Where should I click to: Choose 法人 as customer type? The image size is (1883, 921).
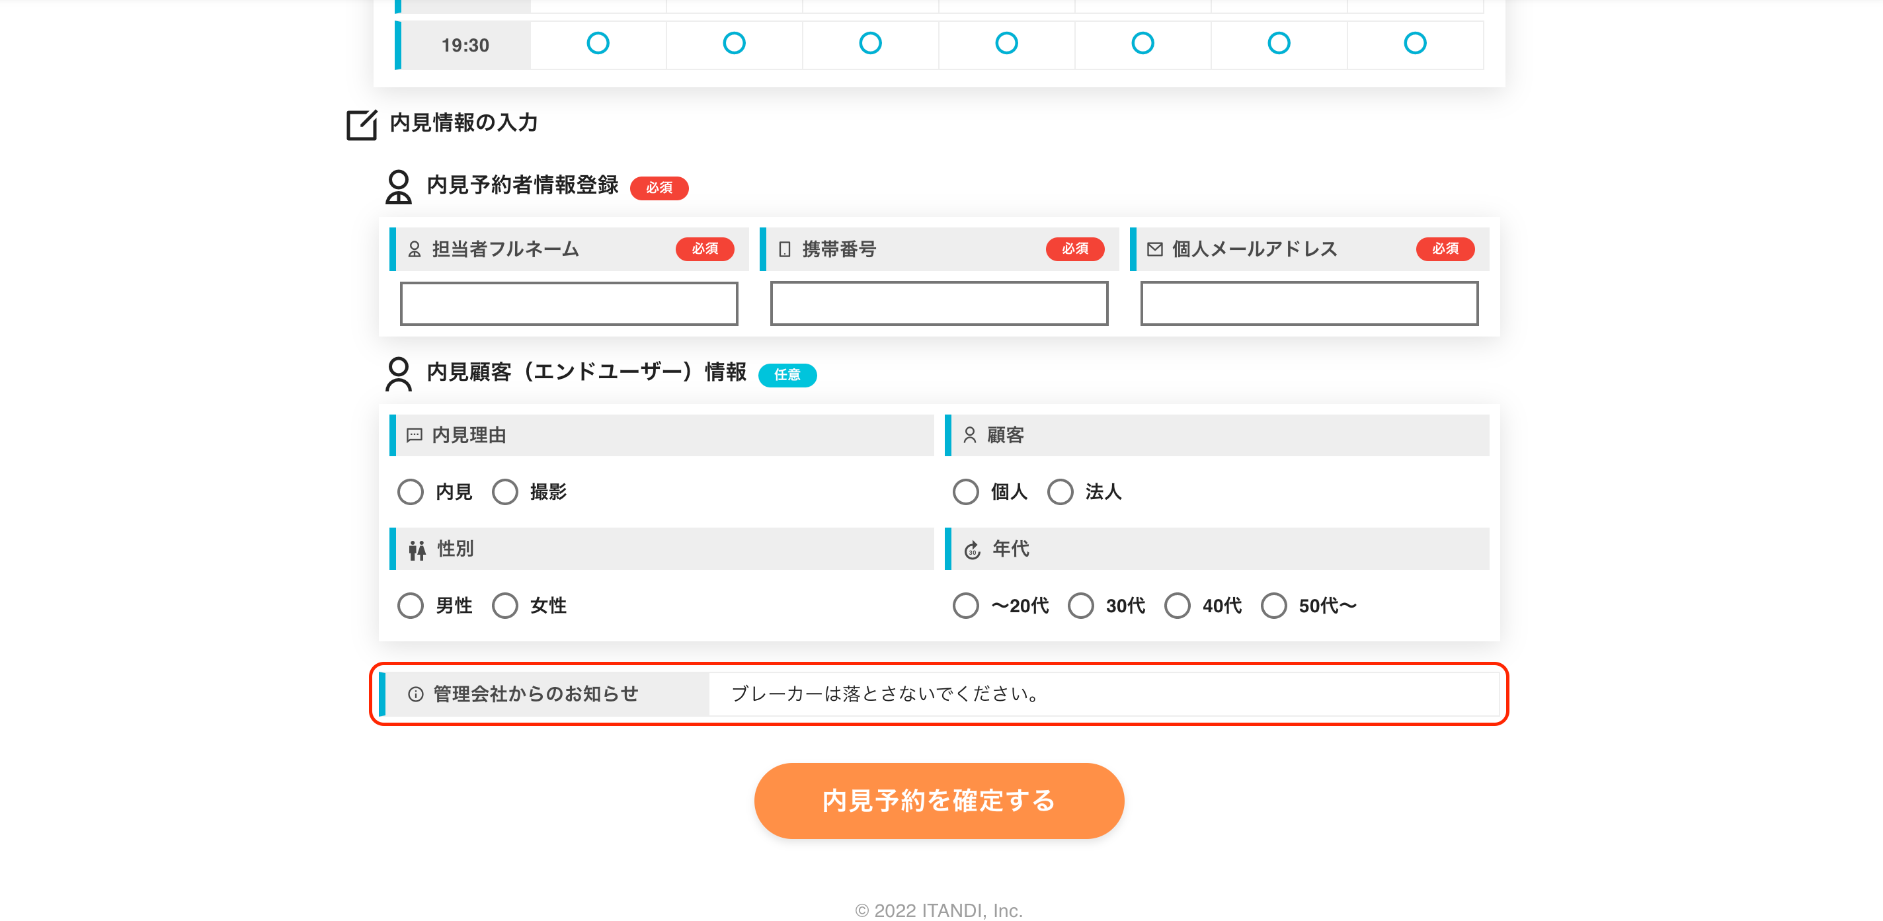pyautogui.click(x=1060, y=492)
